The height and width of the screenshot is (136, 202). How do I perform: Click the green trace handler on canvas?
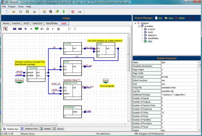click(x=105, y=81)
